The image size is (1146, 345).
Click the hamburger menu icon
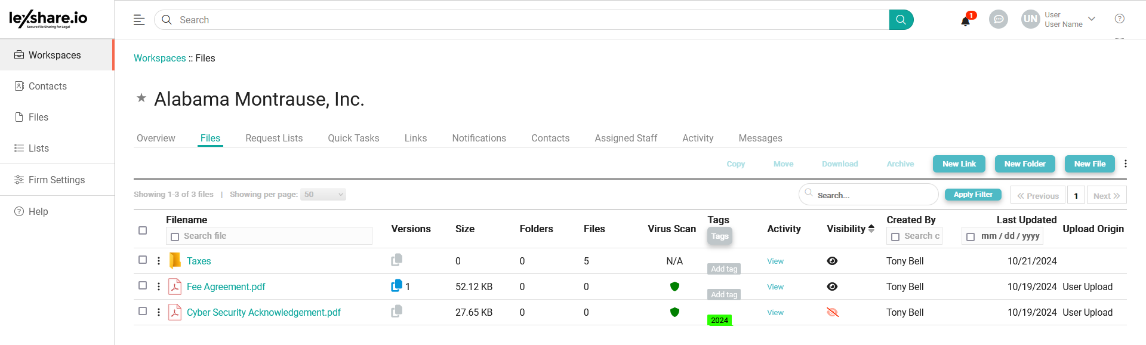click(x=139, y=20)
